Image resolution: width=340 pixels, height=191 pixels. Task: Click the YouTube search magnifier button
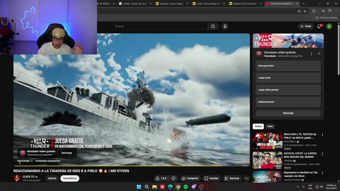213,26
